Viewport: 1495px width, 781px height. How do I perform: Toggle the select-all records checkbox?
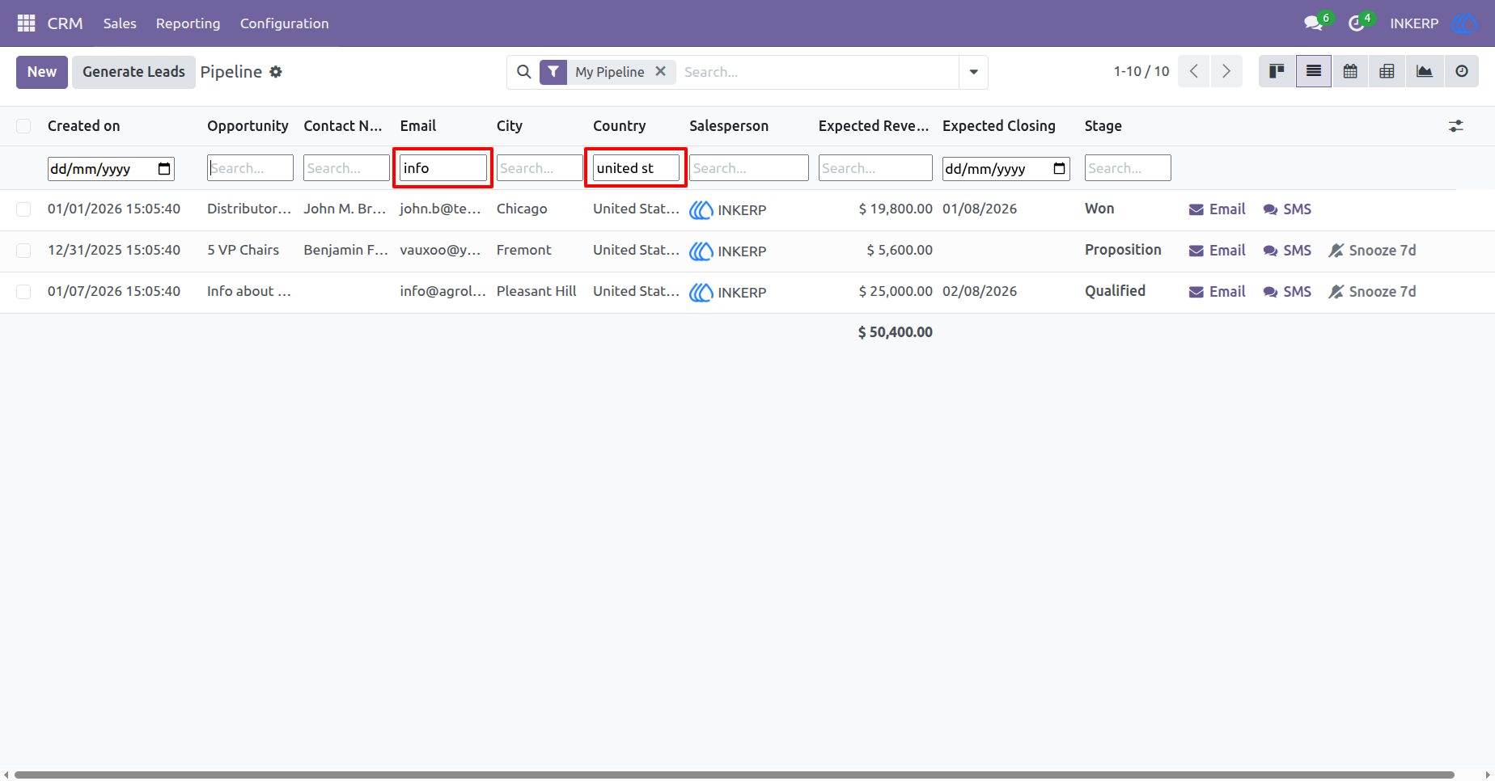coord(23,126)
